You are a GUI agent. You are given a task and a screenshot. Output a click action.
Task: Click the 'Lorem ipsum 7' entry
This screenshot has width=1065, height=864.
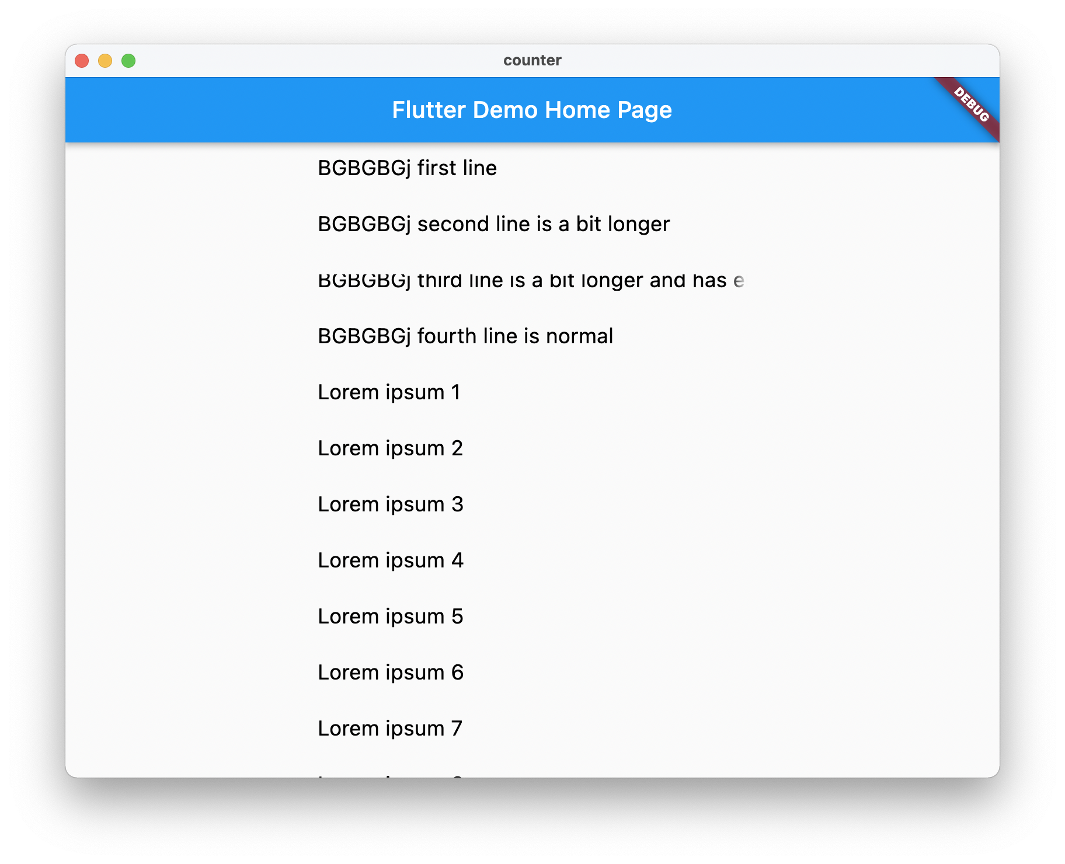pyautogui.click(x=389, y=728)
